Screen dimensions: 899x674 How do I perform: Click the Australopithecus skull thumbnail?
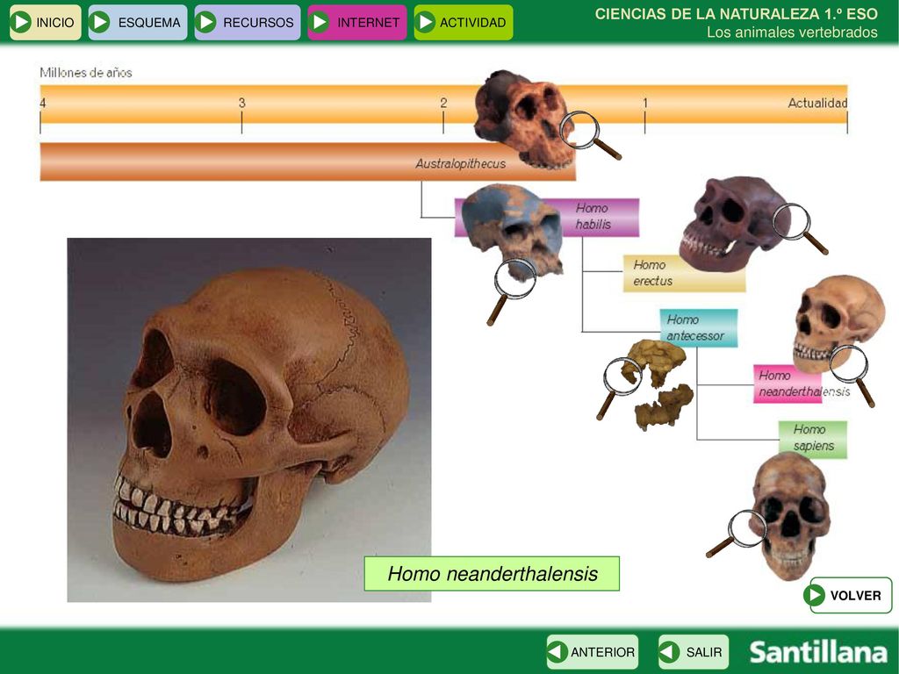(x=521, y=119)
